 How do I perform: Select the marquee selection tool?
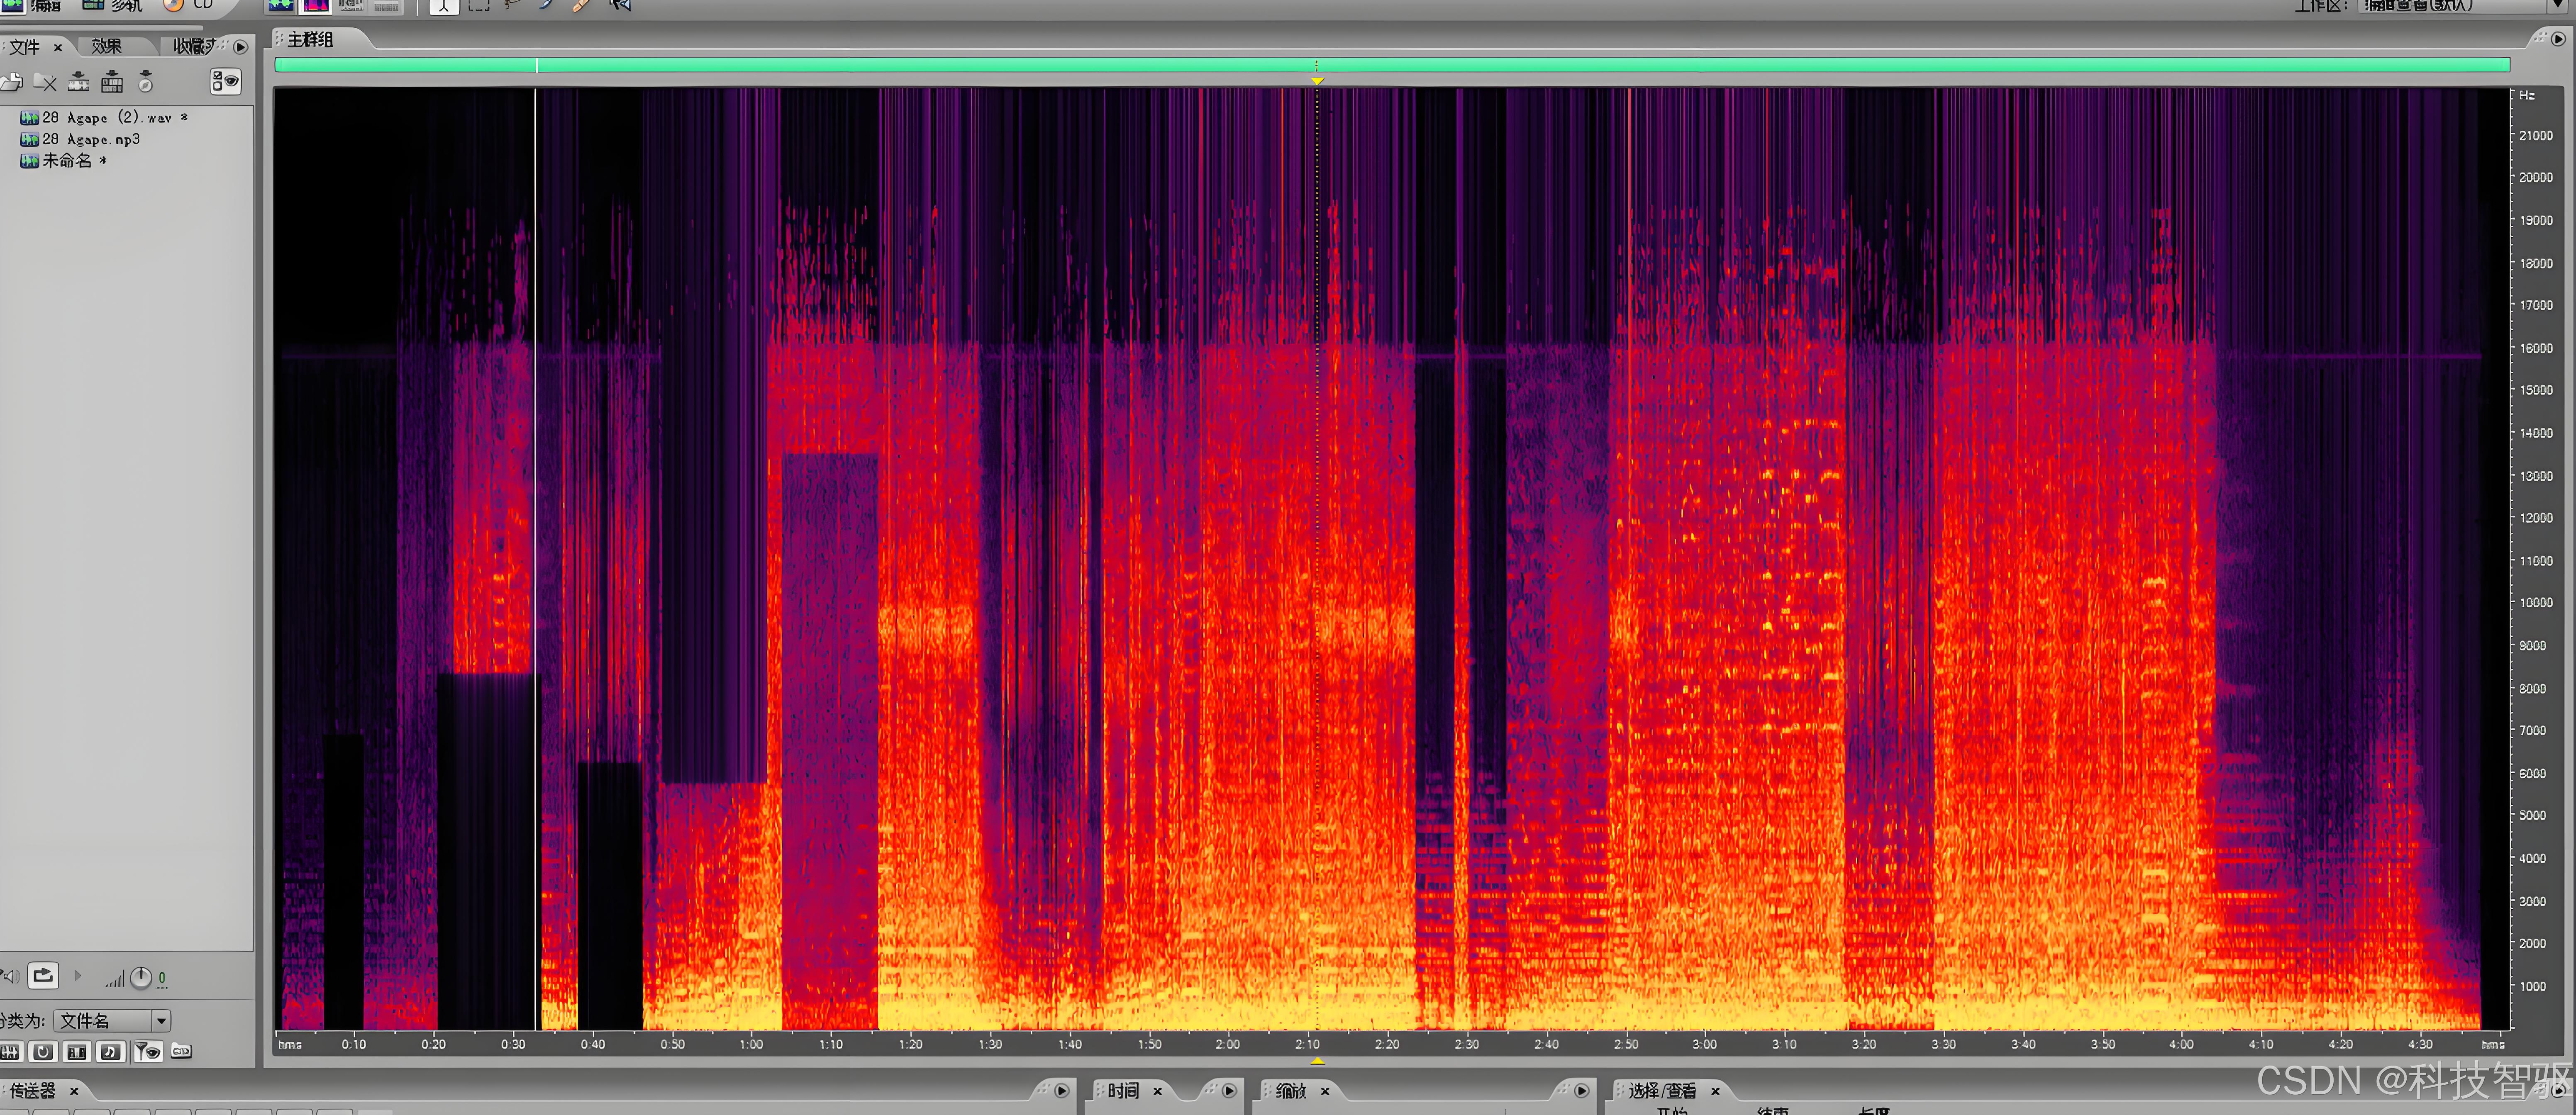(x=479, y=6)
